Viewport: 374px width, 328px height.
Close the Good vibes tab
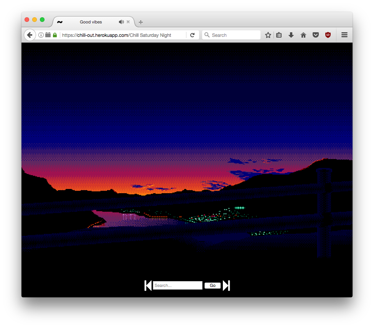[x=128, y=22]
